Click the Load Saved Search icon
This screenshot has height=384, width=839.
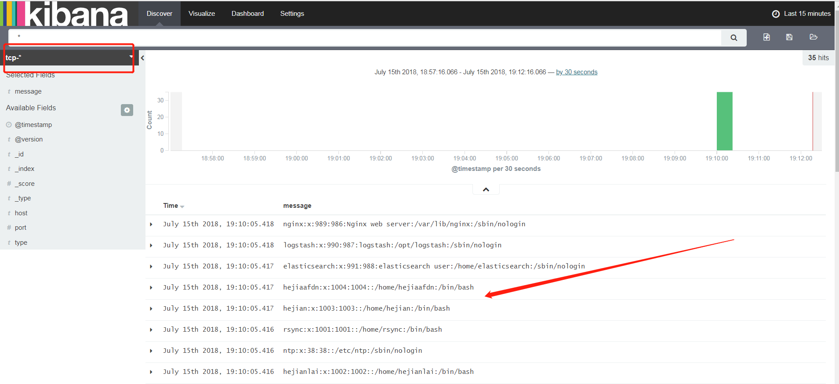(814, 37)
